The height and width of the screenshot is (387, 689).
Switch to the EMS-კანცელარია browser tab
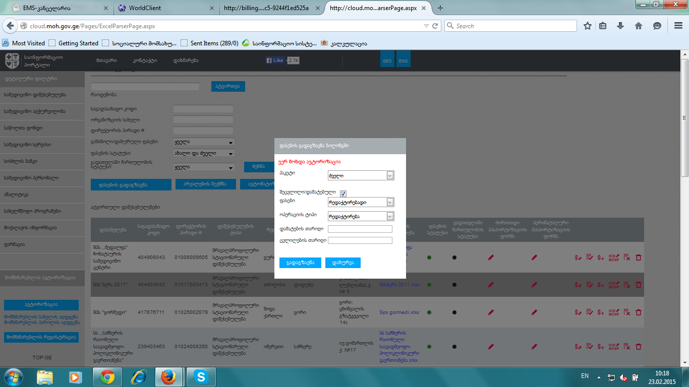pos(55,8)
